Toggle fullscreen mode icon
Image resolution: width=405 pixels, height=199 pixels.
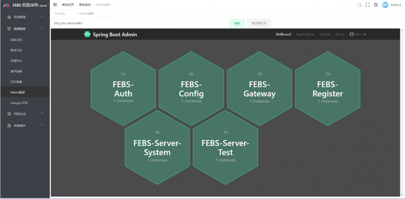(368, 5)
